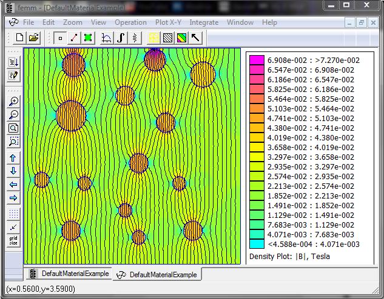Click the document icon left of menu bar
The width and height of the screenshot is (384, 299).
13,22
